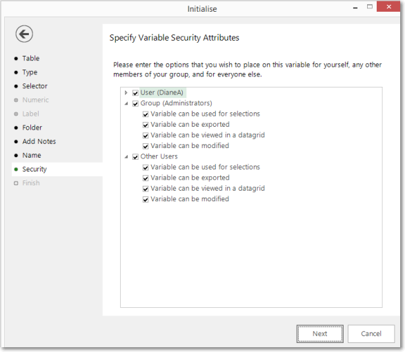The width and height of the screenshot is (405, 352).
Task: Uncheck the Other Users checkbox
Action: point(135,157)
